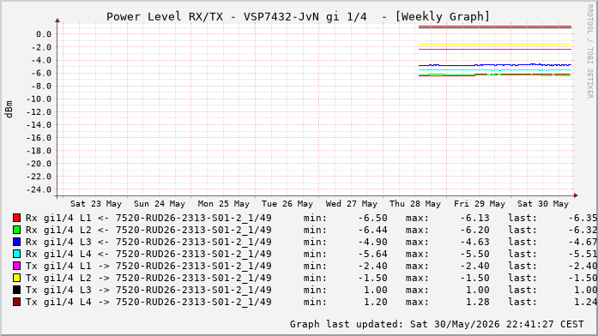Screen dimensions: 598x336
Task: Click the Rx L2 max value -6.20
Action: tap(474, 230)
